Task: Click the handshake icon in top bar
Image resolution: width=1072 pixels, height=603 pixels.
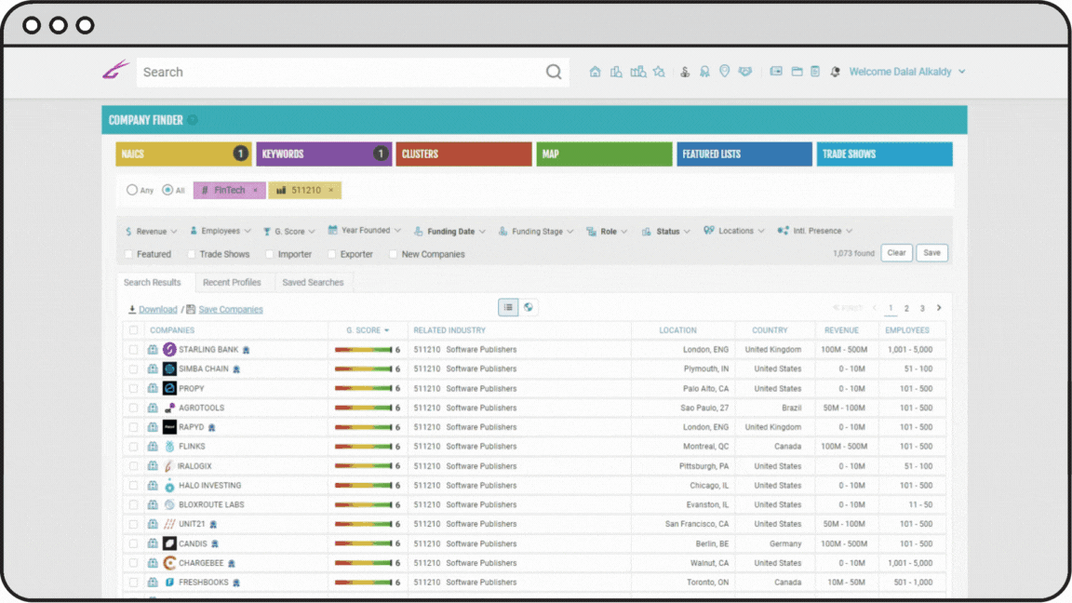Action: point(745,72)
